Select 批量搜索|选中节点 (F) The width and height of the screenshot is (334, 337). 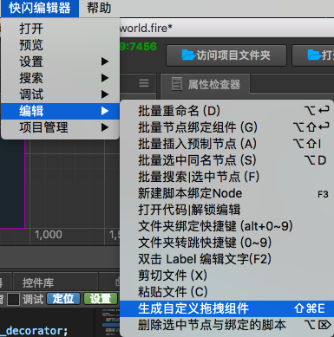227,177
